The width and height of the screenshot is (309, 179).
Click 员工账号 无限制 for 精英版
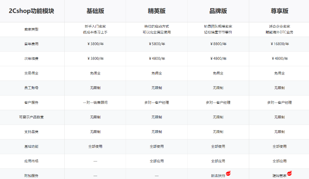[157, 88]
